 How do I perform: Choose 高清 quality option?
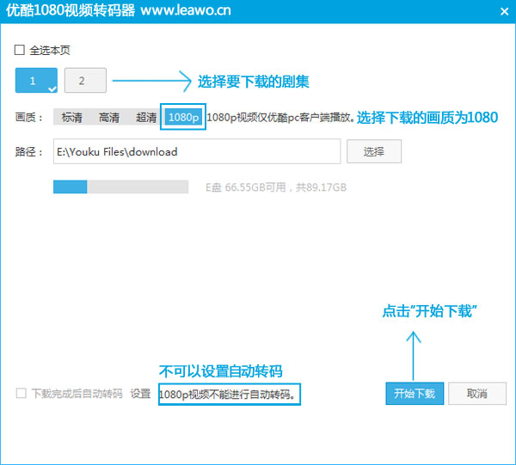(x=109, y=118)
